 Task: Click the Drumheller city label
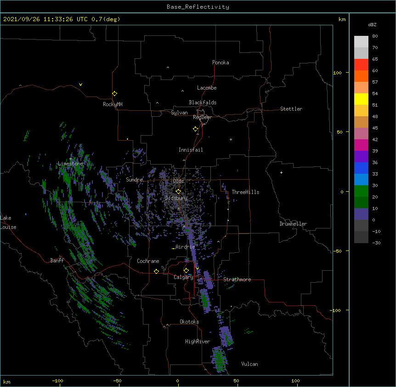click(x=293, y=224)
